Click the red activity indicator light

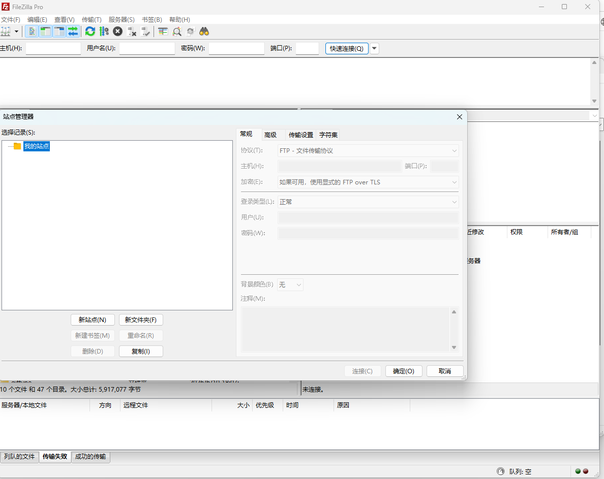coord(586,471)
